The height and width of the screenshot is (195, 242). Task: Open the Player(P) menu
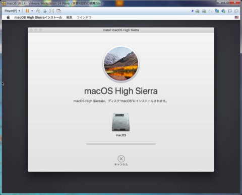click(12, 11)
